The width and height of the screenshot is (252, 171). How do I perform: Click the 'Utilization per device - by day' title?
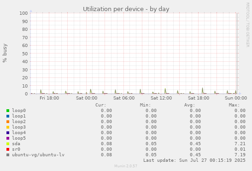[126, 9]
